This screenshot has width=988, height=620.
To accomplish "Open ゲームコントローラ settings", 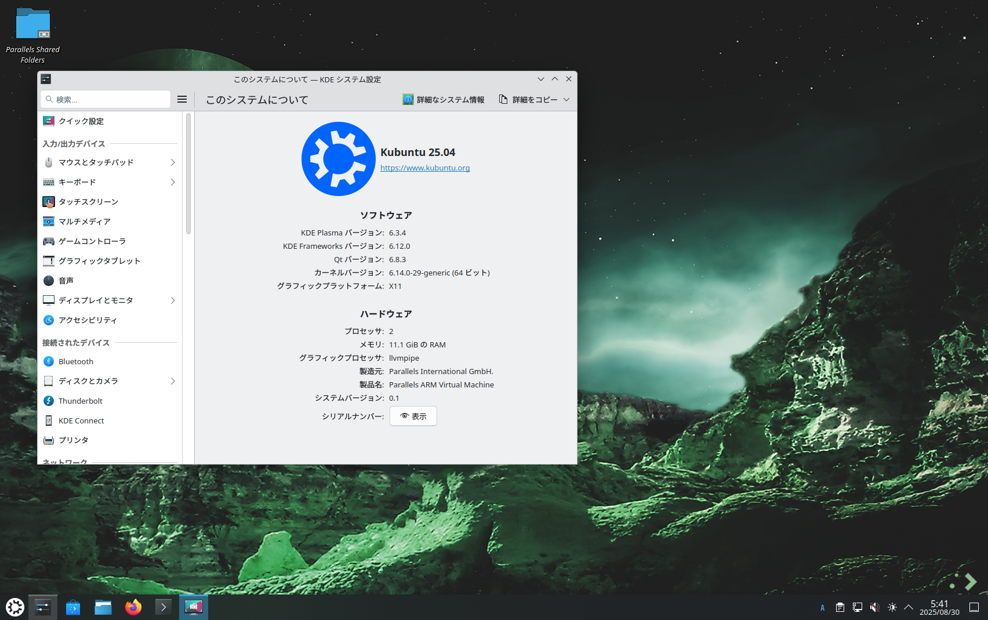I will 110,241.
